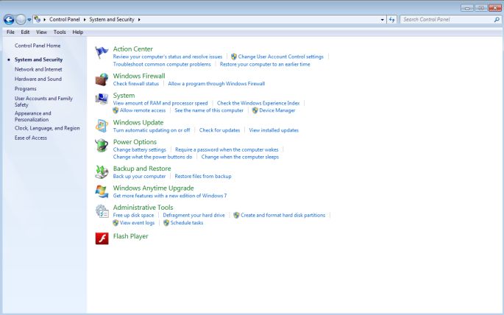Open recent pages dropdown beside nav arrows

(29, 20)
